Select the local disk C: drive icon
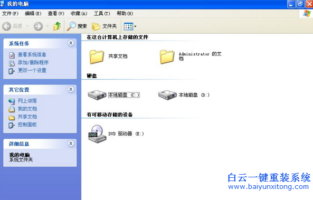313x200 pixels. (x=97, y=95)
